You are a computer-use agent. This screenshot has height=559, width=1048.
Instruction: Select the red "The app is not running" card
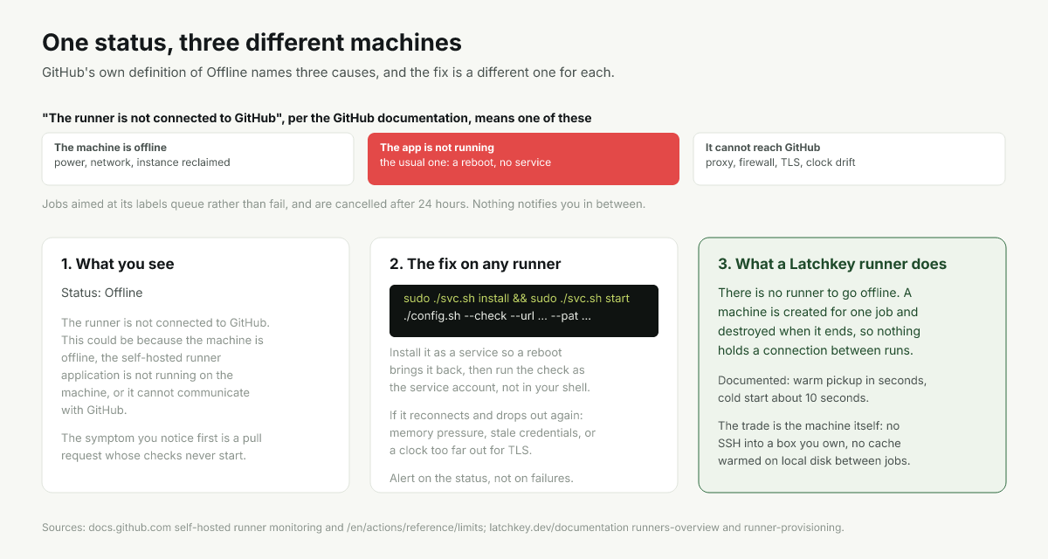coord(523,159)
